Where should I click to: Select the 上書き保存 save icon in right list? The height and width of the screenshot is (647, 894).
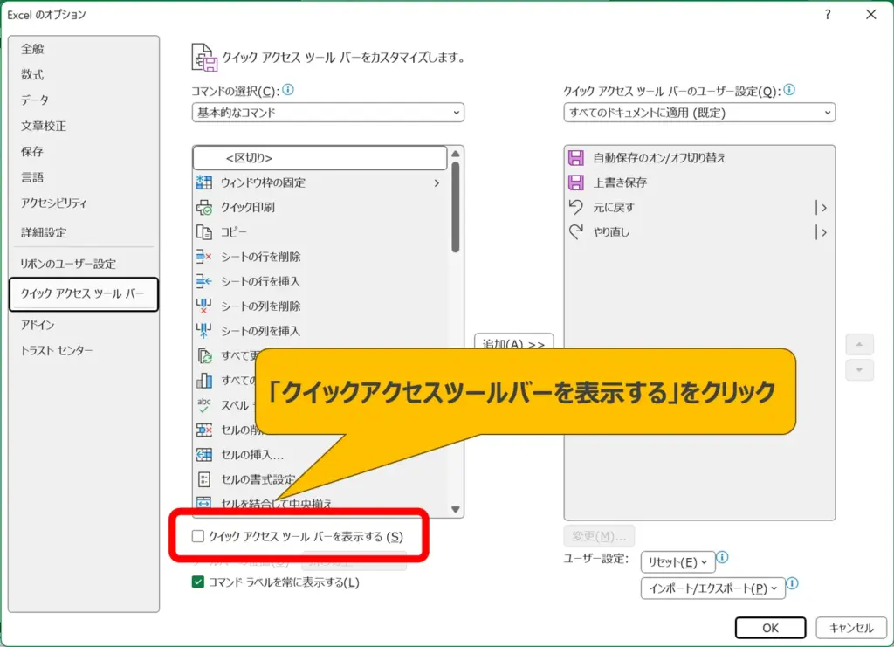(575, 182)
